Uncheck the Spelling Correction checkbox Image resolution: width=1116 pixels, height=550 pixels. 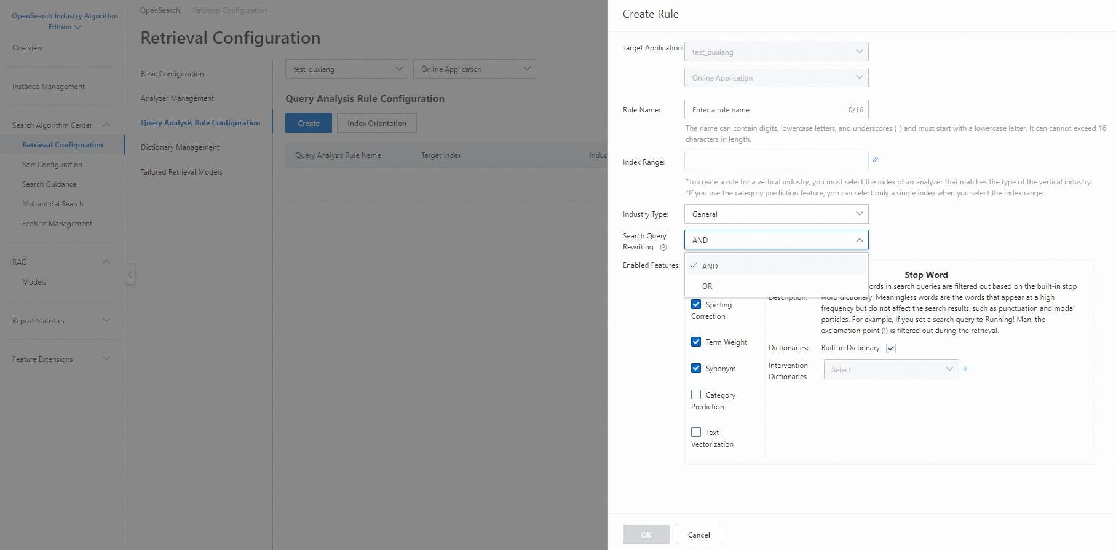click(696, 304)
